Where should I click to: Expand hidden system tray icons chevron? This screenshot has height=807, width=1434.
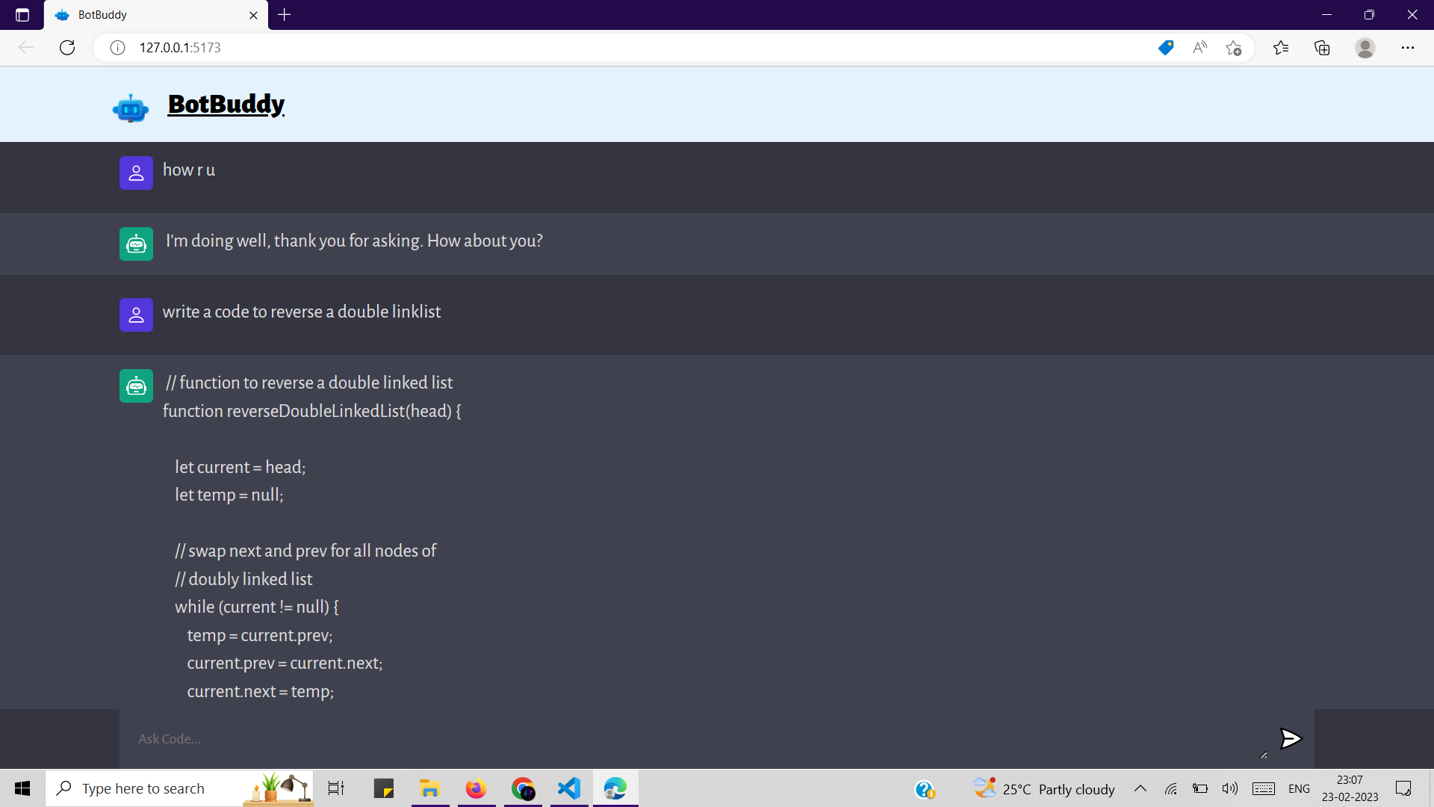[x=1140, y=788]
